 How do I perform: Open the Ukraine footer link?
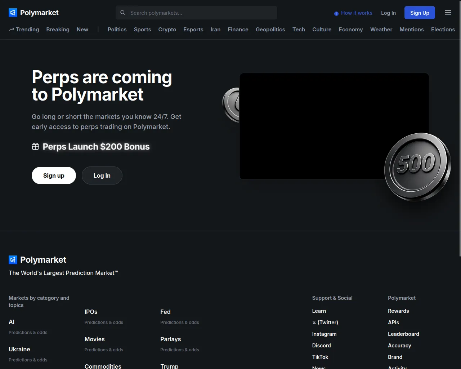tap(19, 349)
